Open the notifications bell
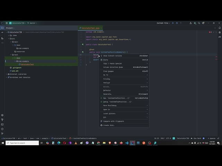Image resolution: width=222 pixels, height=166 pixels. (x=220, y=28)
